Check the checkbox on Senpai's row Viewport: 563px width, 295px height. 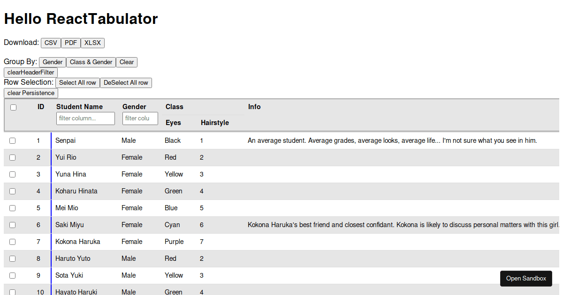tap(13, 140)
